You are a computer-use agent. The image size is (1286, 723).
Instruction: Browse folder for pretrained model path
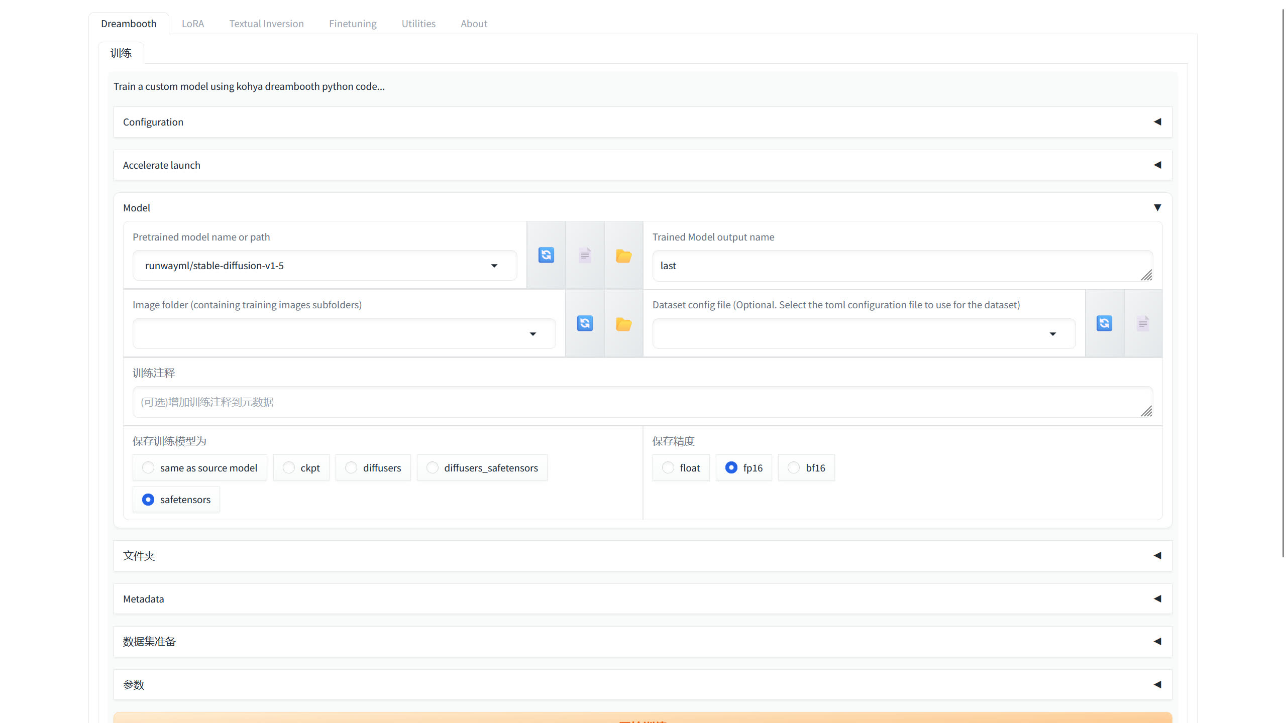[623, 255]
